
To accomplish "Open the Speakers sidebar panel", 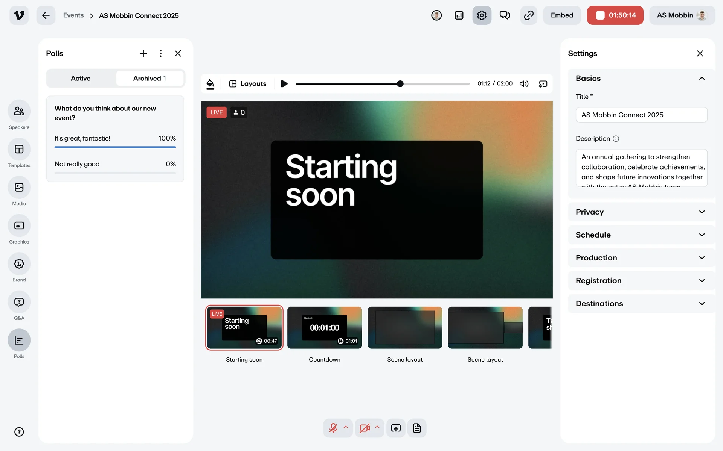I will pos(19,111).
